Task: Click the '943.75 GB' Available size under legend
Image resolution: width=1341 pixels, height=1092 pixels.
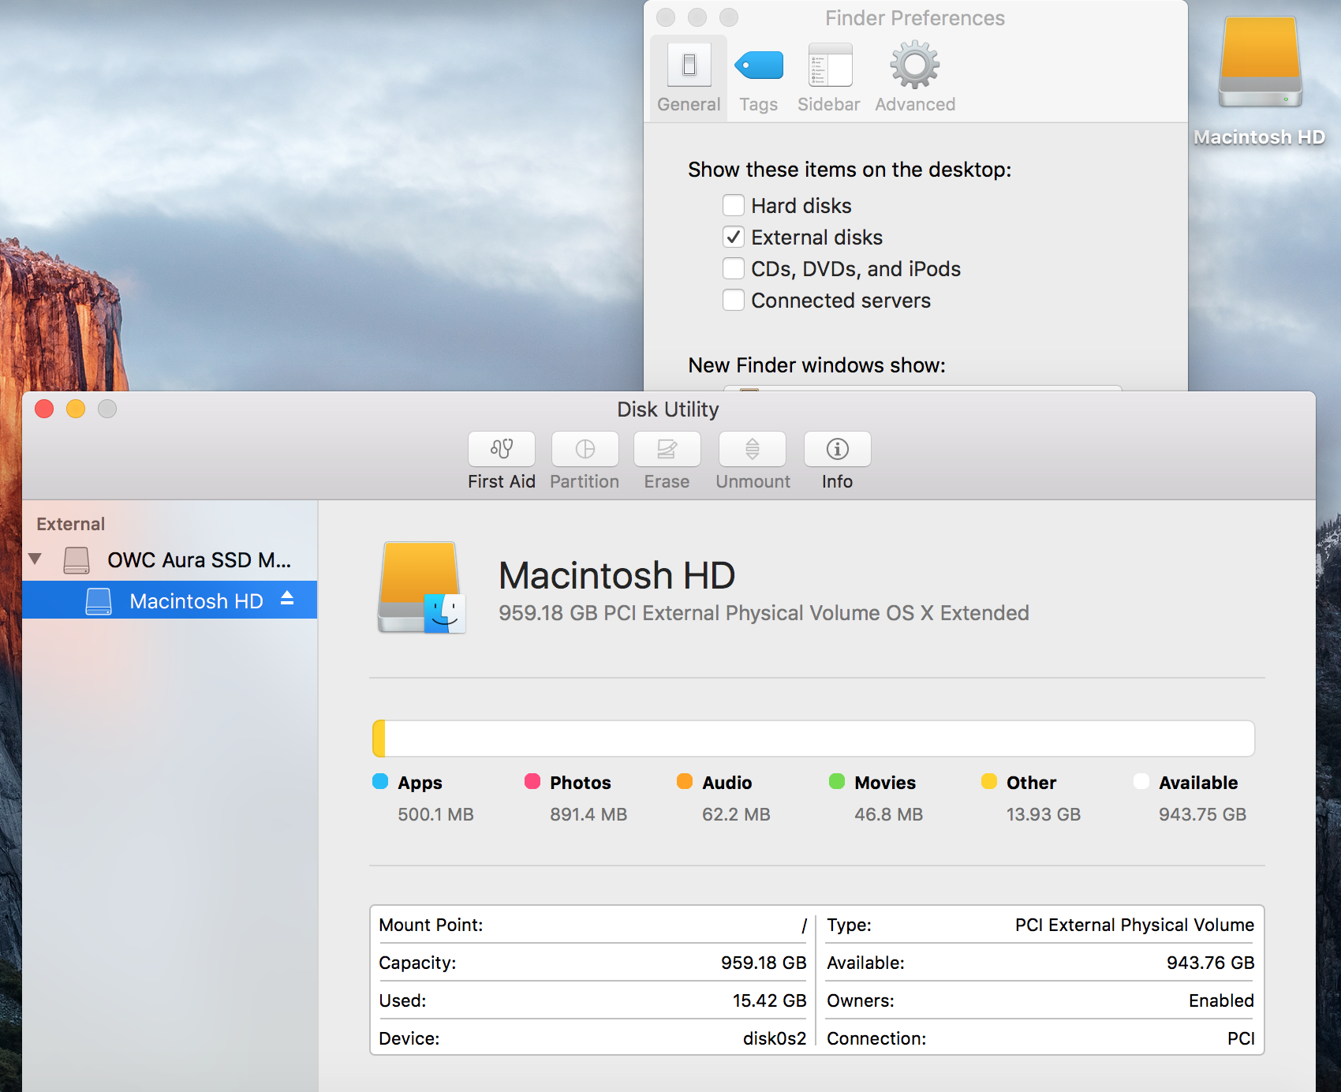Action: point(1202,814)
